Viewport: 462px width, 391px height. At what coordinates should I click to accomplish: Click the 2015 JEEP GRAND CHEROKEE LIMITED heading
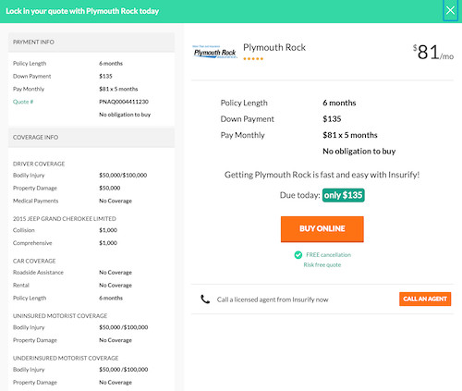coord(65,219)
